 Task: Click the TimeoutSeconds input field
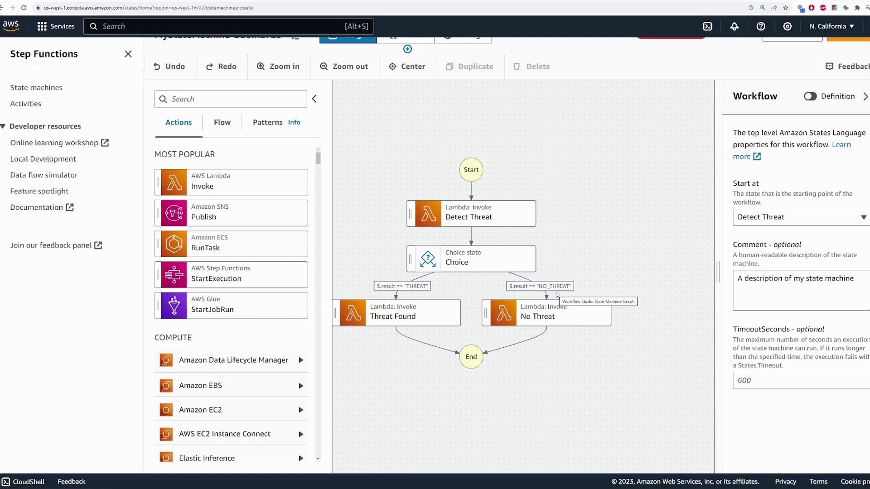pyautogui.click(x=801, y=380)
